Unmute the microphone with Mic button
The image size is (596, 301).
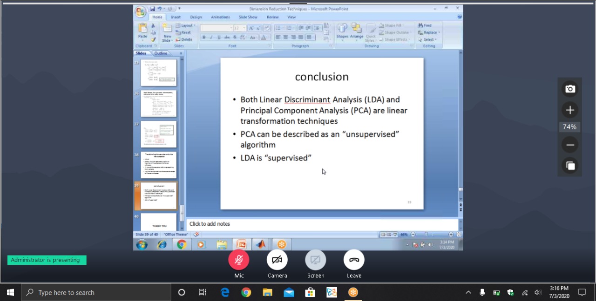point(239,260)
